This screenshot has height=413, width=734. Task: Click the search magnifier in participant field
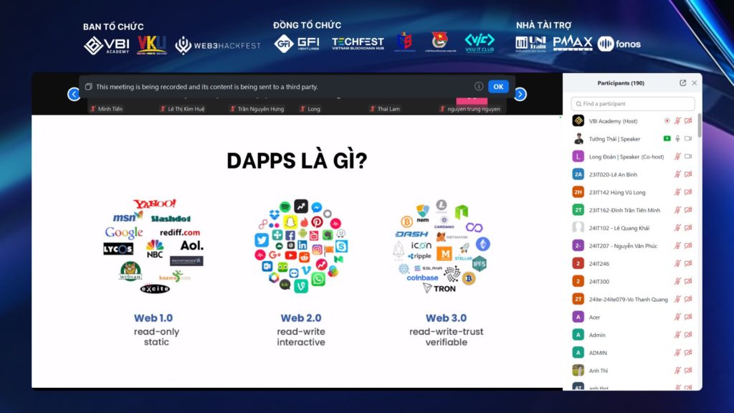click(x=578, y=104)
